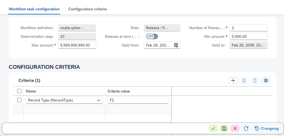
Task: Add a new criteria row with plus icon
Action: pyautogui.click(x=233, y=81)
